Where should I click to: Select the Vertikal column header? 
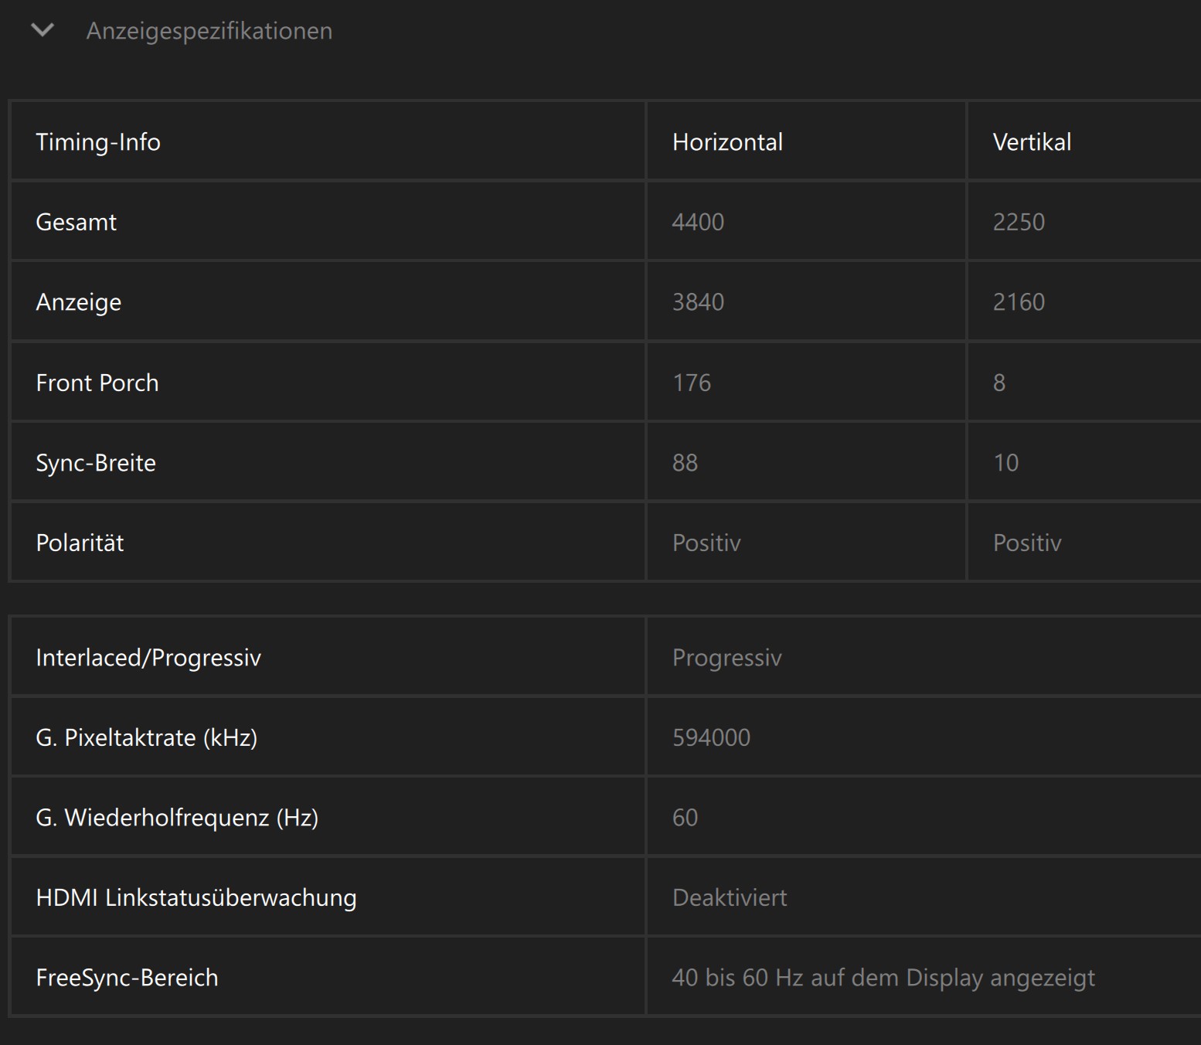pos(1032,142)
